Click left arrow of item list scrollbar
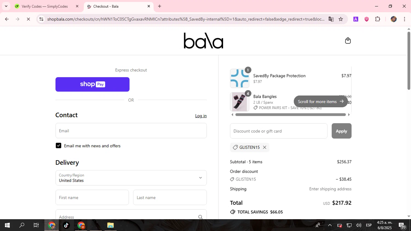 coord(232,115)
